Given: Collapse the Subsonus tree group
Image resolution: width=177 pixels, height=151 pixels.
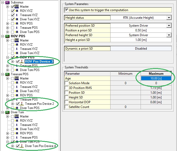Looking at the screenshot, I should pos(2,2).
